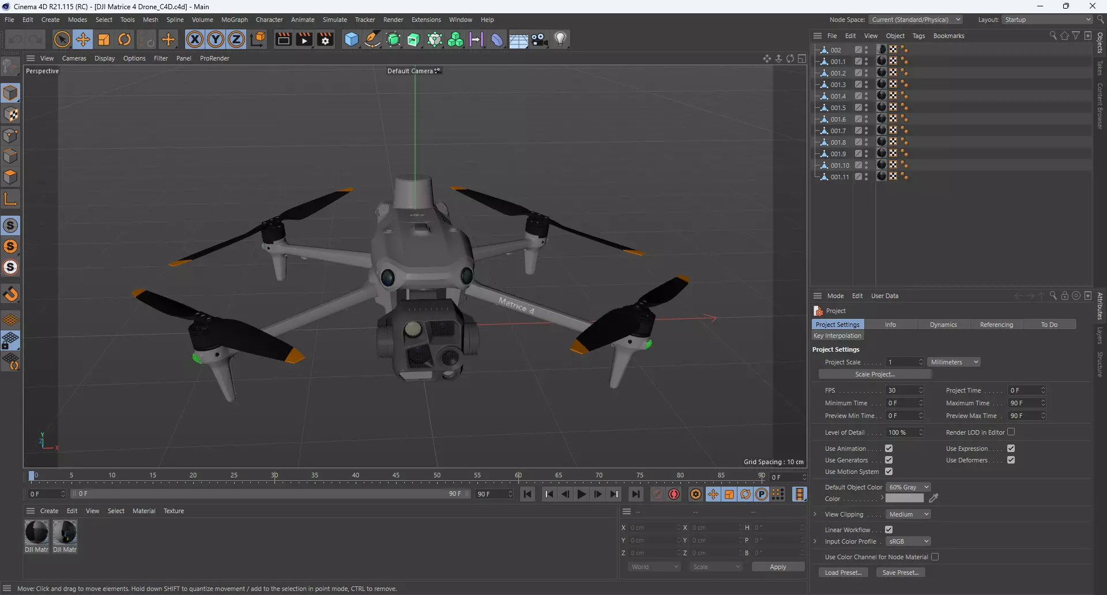Add a Floor environment object
Image resolution: width=1107 pixels, height=595 pixels.
click(x=518, y=40)
